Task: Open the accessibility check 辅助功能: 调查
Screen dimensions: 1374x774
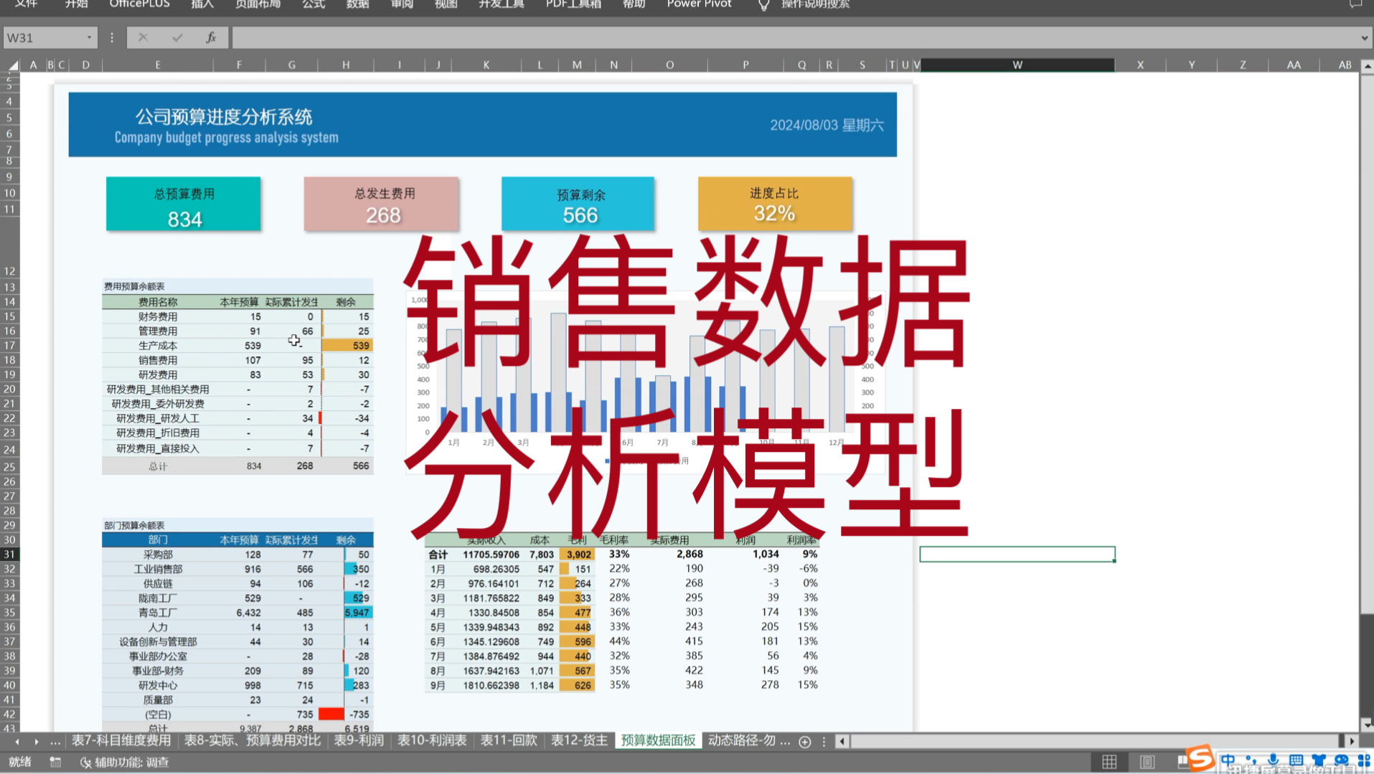Action: pos(125,762)
